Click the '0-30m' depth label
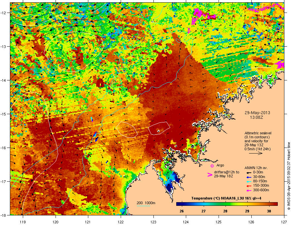The image size is (291, 225). click(x=258, y=172)
